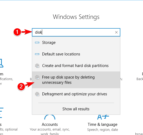Open the Accounts icon
This screenshot has height=135, width=143.
point(50,117)
